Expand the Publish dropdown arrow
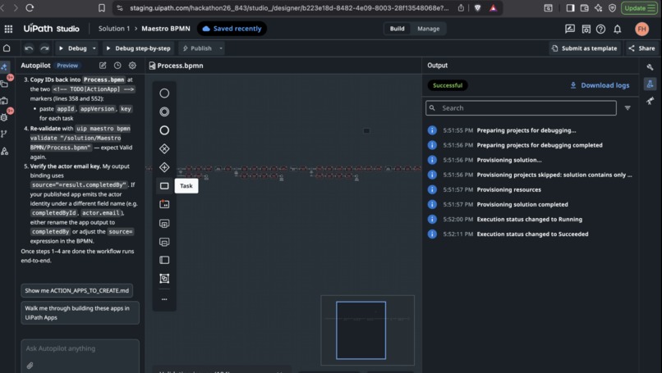The height and width of the screenshot is (373, 662). point(221,48)
